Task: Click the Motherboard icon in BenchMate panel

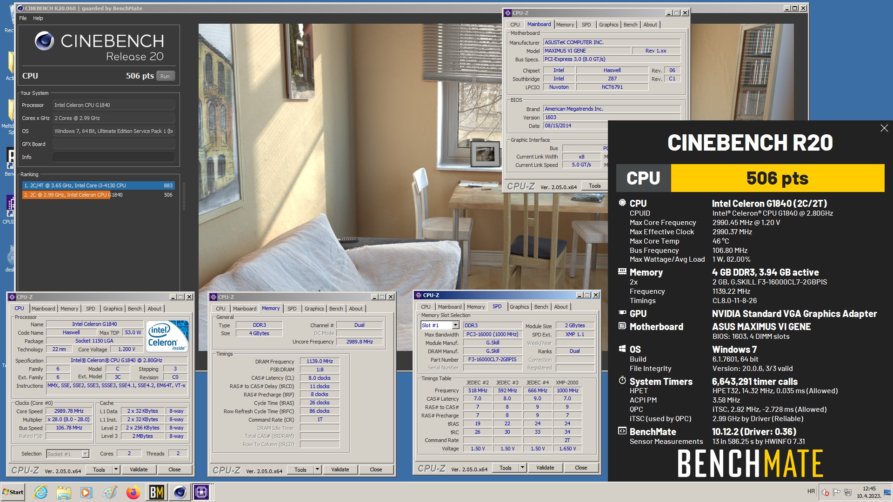Action: pyautogui.click(x=622, y=326)
